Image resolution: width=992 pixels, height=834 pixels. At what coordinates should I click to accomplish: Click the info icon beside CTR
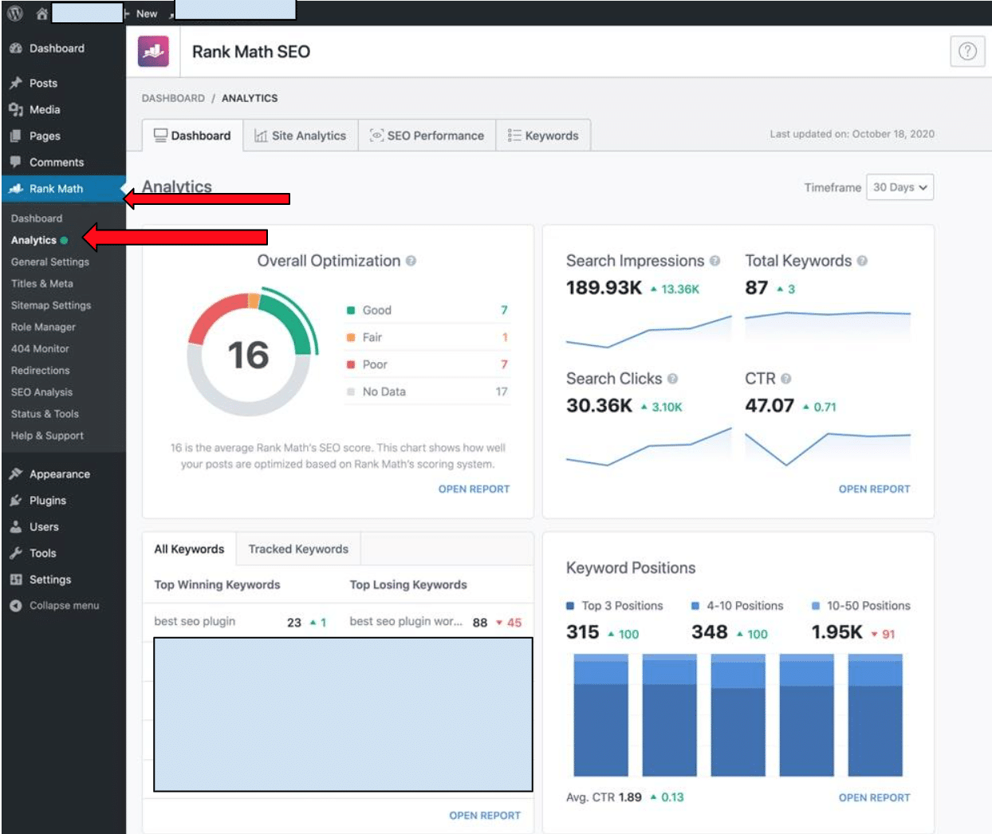pyautogui.click(x=786, y=379)
